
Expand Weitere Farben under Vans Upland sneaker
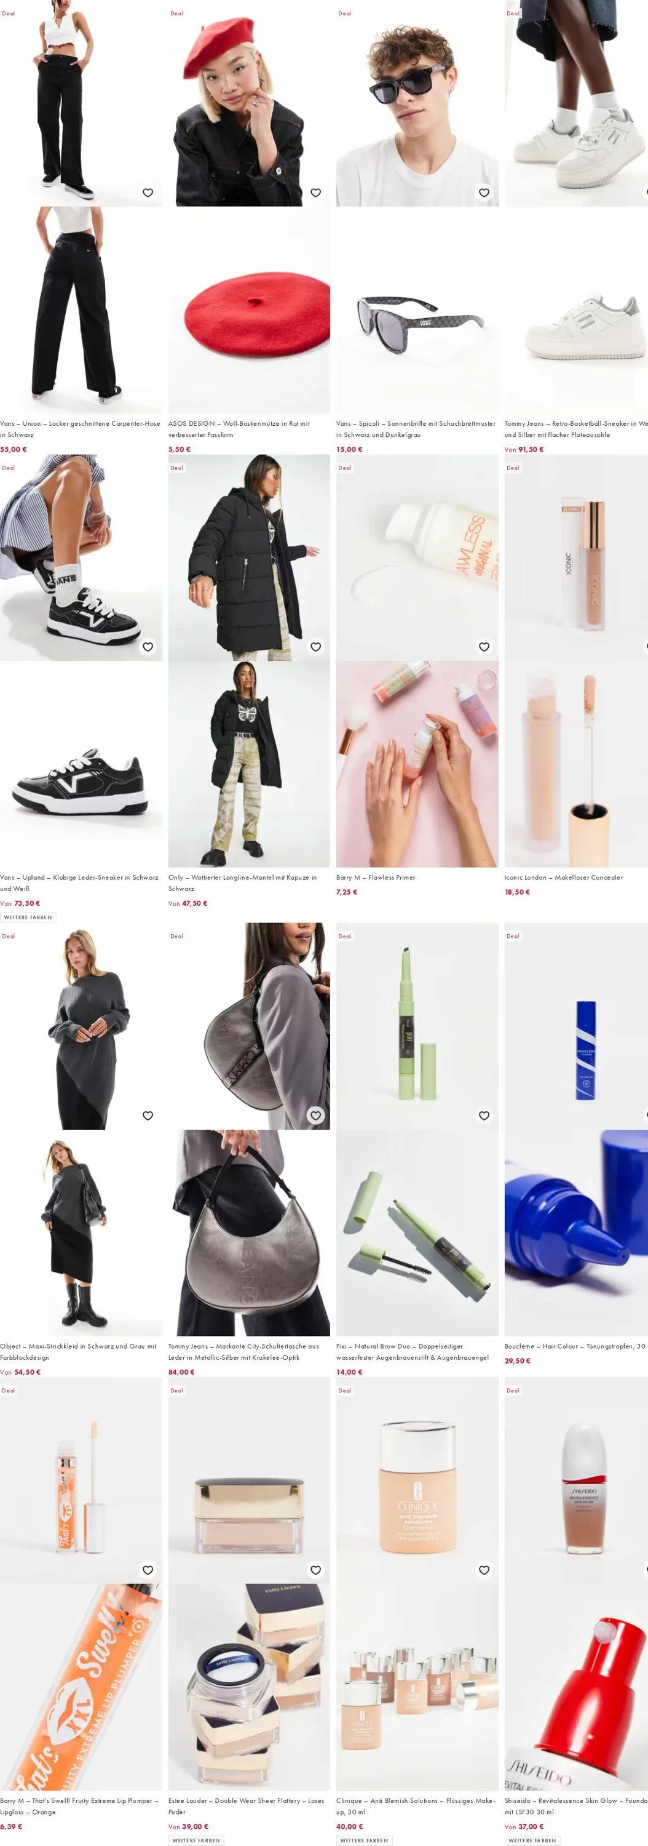[28, 917]
